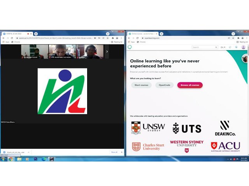This screenshot has height=186, width=249.
Task: Open Extensions puzzle icon in OpenLearning window
Action: [238, 38]
